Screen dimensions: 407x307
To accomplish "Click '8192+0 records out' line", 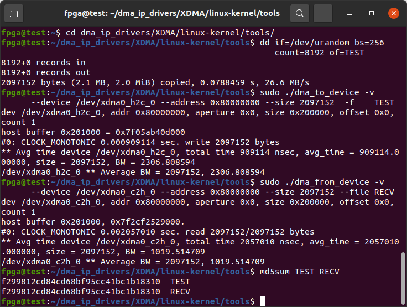I will tap(46, 72).
